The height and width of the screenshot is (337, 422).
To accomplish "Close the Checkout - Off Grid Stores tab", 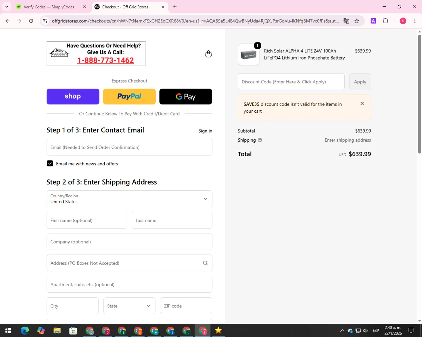I will (x=163, y=7).
